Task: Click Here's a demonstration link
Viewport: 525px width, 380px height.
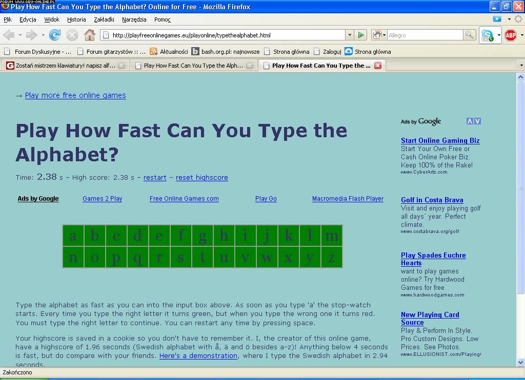Action: tap(198, 356)
